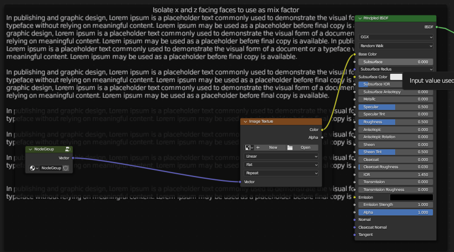Click the Emission input socket
Viewport: 454px width, 252px height.
(x=355, y=197)
